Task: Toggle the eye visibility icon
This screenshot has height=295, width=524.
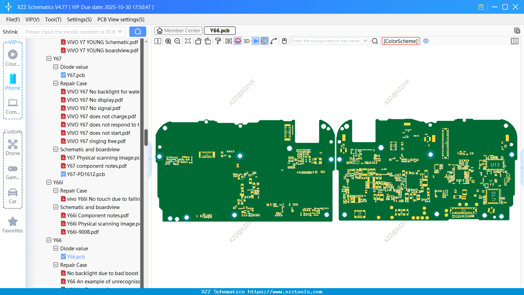Action: (426, 41)
